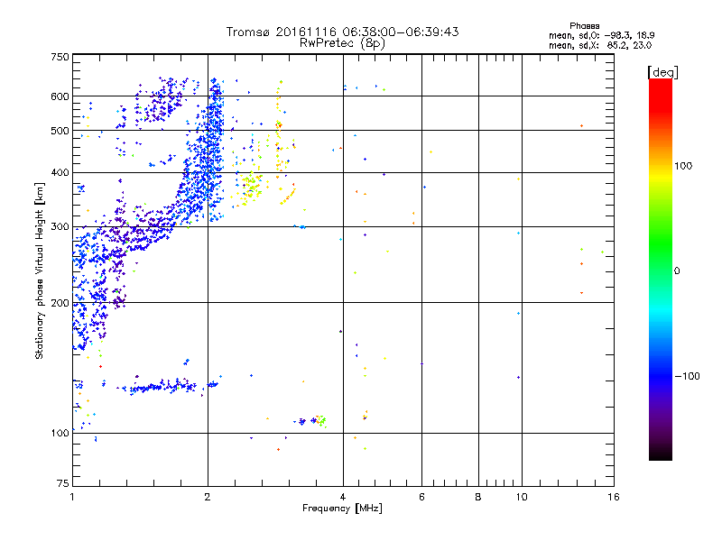Click the '600' height tick label
722x541 pixels.
tap(60, 96)
